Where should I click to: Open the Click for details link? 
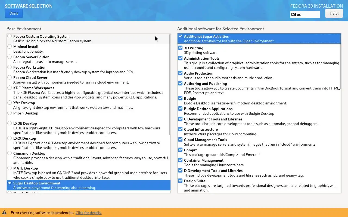89,213
